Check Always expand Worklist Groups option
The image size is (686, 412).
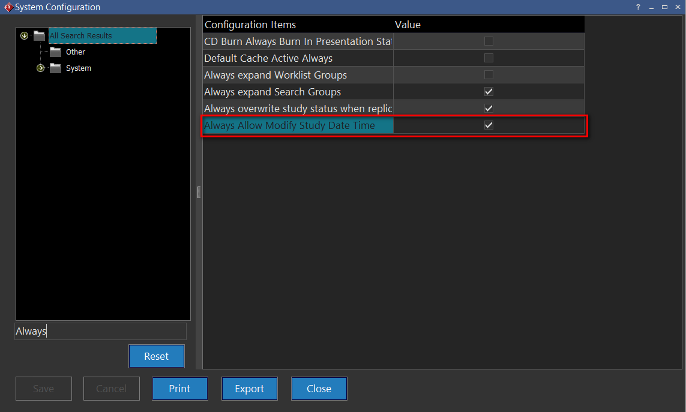tap(489, 75)
